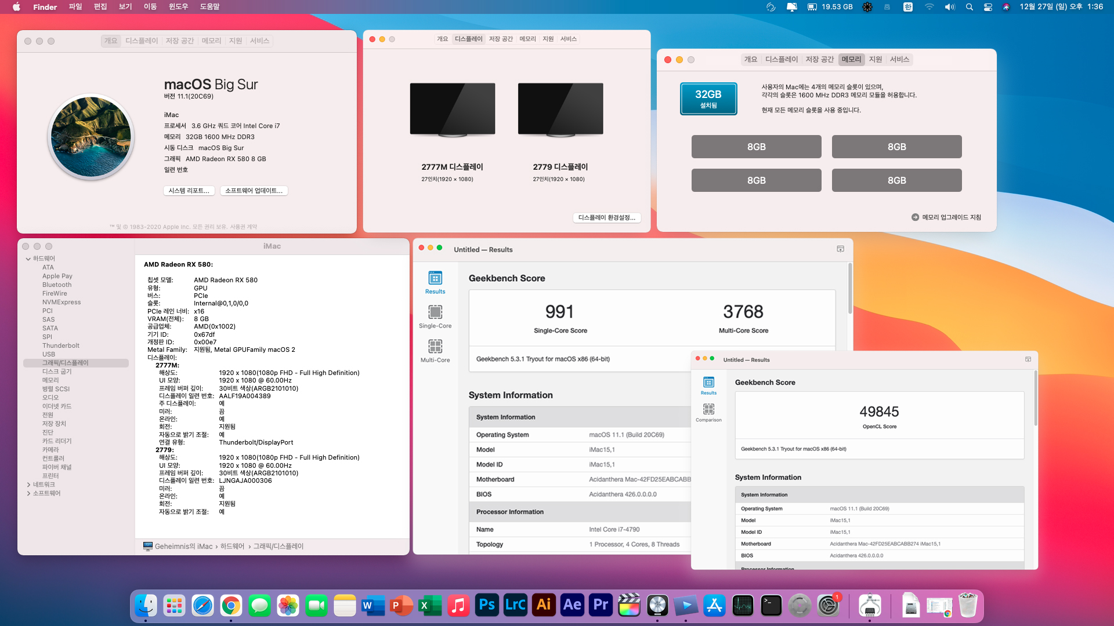Launch Microsoft Excel from the dock

point(430,606)
